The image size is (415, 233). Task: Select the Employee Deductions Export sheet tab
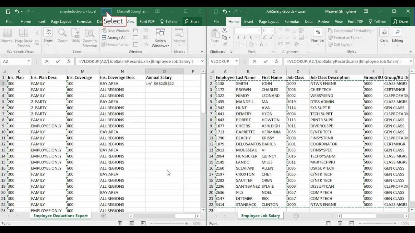[61, 216]
